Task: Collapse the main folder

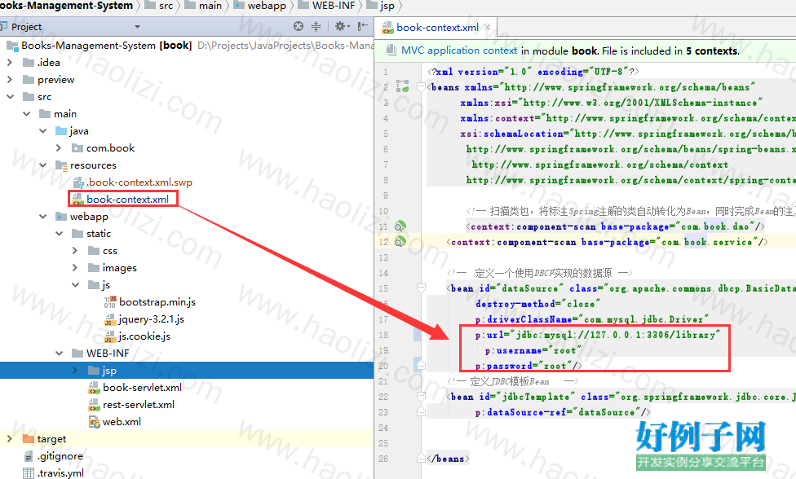Action: (26, 114)
